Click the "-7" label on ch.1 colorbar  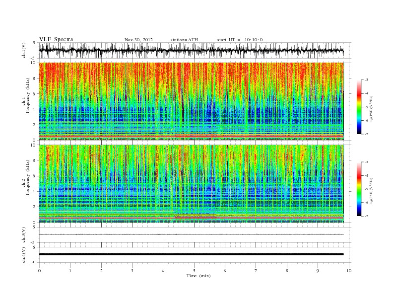tap(366, 134)
